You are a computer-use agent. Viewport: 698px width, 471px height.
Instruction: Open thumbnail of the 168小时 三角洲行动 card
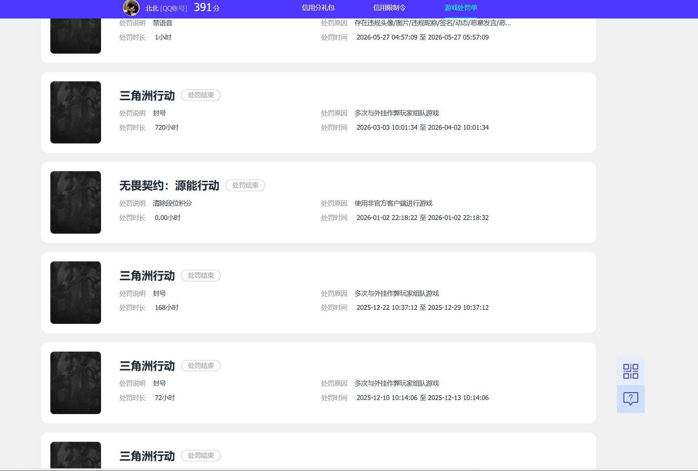(75, 292)
